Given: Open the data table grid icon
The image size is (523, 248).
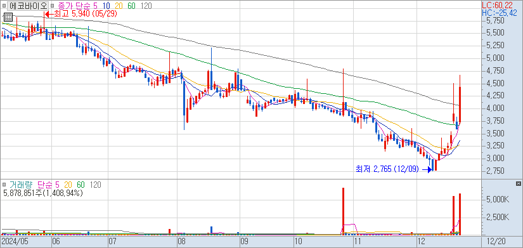Looking at the screenshot, I should click(x=8, y=17).
